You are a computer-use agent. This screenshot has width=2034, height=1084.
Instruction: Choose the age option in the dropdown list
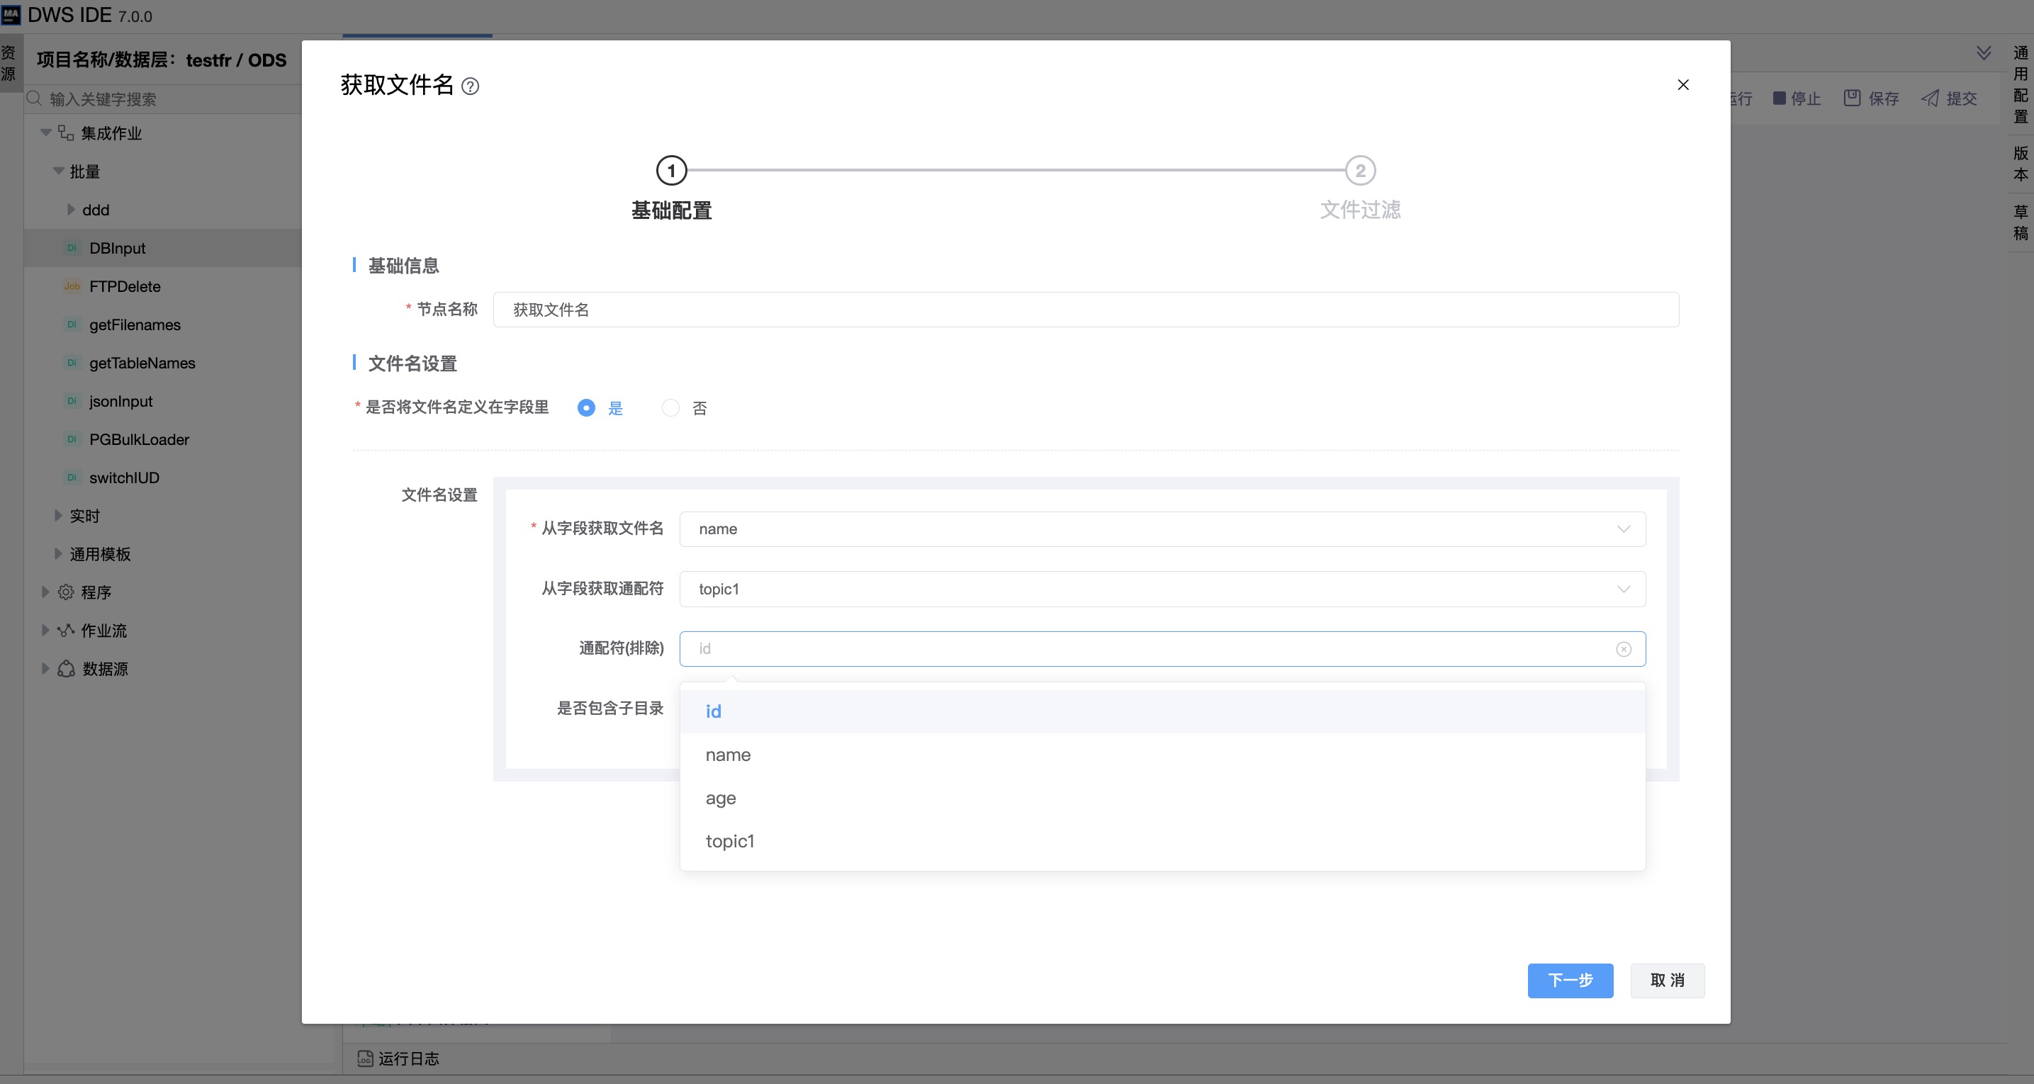pyautogui.click(x=720, y=798)
